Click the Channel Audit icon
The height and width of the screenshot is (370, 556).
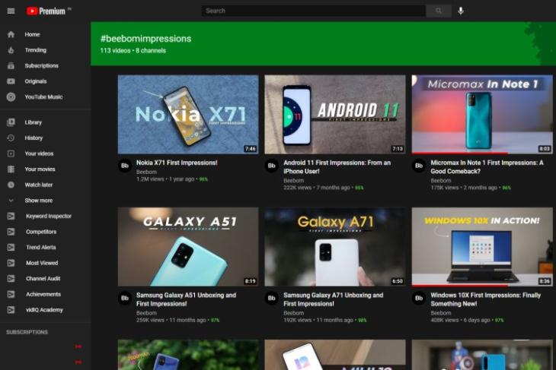point(11,278)
